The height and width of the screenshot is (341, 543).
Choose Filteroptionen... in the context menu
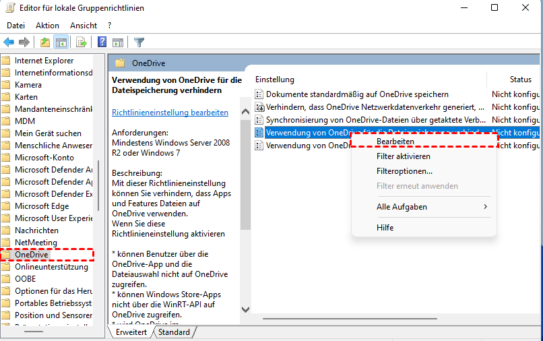[x=424, y=171]
